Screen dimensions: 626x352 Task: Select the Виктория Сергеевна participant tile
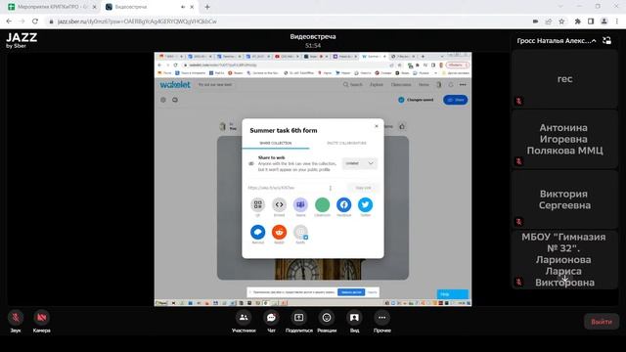pyautogui.click(x=564, y=199)
